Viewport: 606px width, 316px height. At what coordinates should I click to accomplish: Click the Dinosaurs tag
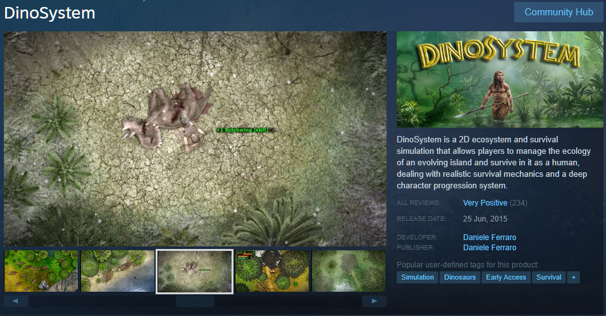pos(460,277)
